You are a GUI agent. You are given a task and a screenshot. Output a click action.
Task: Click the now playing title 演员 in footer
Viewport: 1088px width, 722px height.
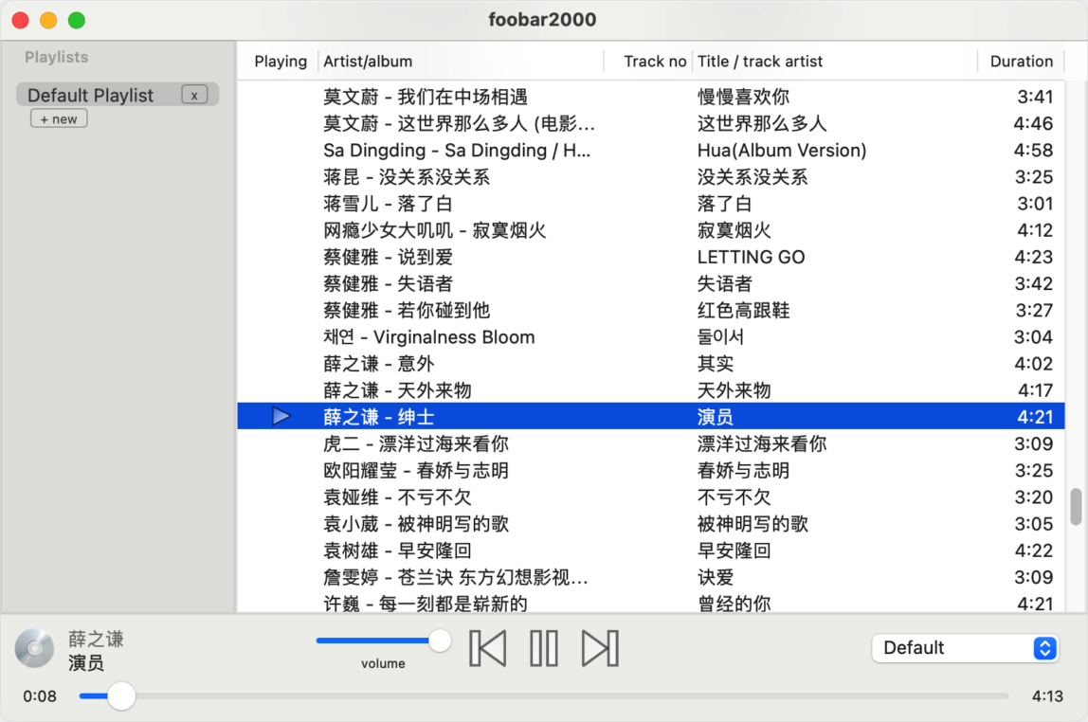click(x=86, y=663)
